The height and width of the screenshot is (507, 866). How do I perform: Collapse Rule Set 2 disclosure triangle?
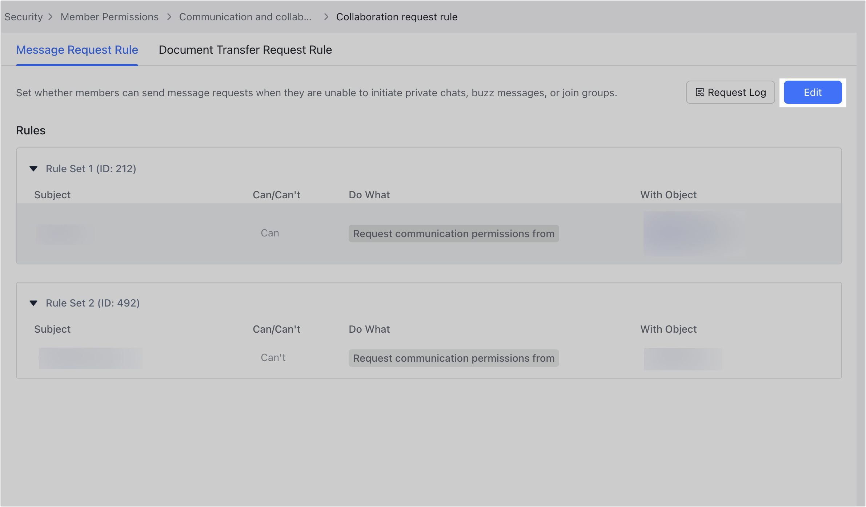[34, 303]
